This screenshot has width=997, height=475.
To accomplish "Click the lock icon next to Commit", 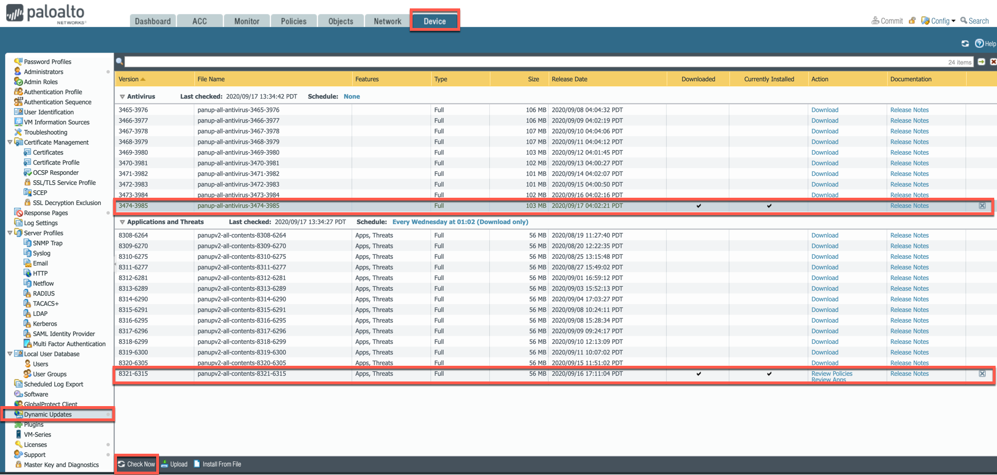I will click(912, 21).
